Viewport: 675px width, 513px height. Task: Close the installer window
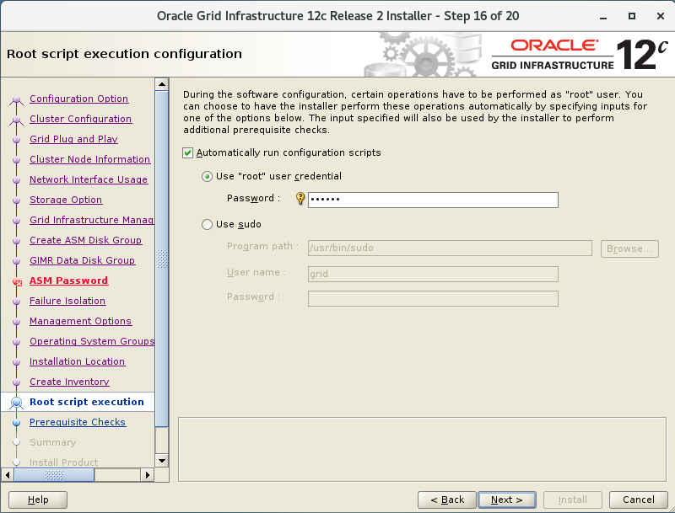[661, 16]
